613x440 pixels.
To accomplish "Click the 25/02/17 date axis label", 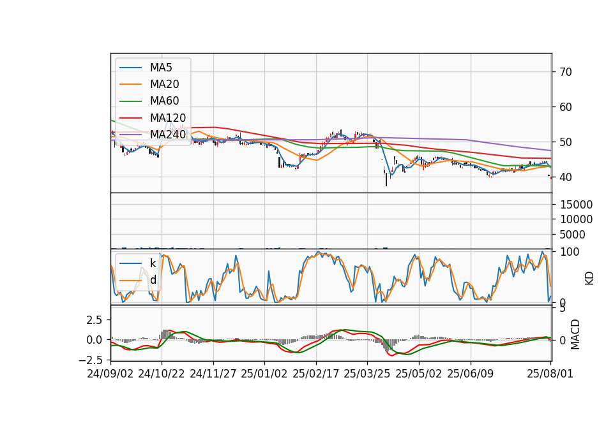I will [x=316, y=374].
